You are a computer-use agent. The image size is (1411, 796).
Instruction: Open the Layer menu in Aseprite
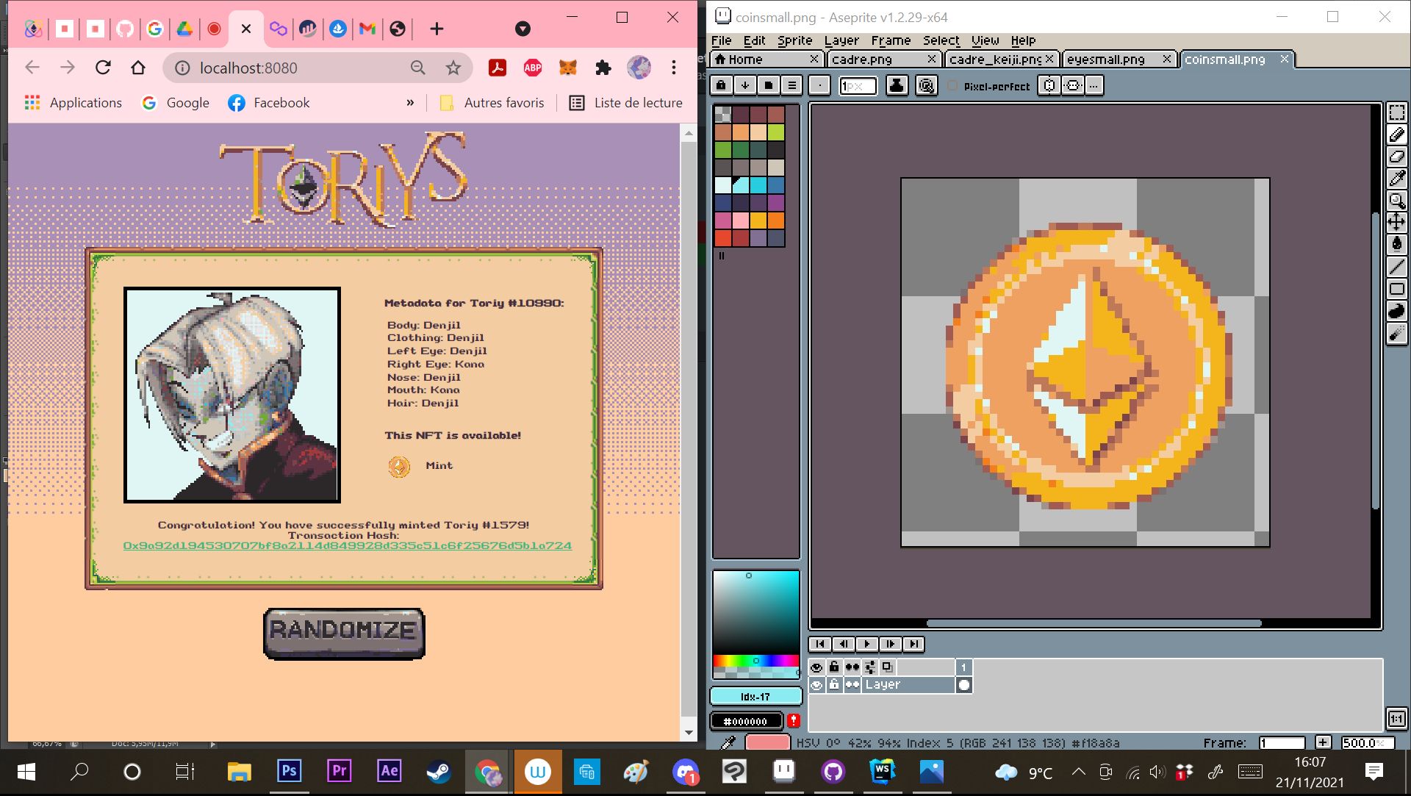841,40
